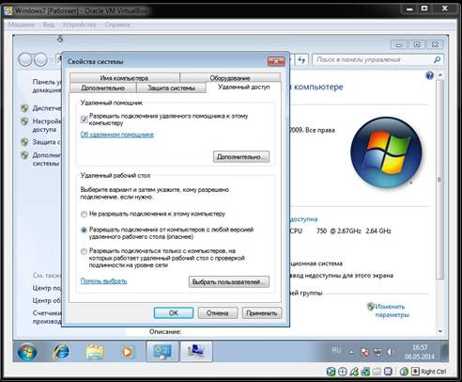Screen dimensions: 462x382
Task: Open the Справка menu in VirtualBox
Action: (x=117, y=24)
